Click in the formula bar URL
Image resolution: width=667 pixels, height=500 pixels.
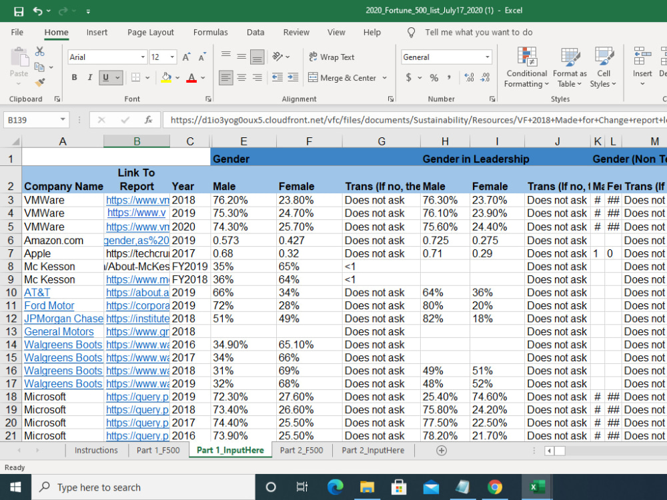coord(415,120)
